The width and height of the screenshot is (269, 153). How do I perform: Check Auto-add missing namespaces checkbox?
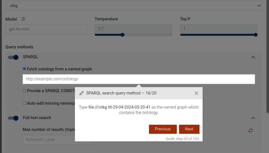(24, 103)
